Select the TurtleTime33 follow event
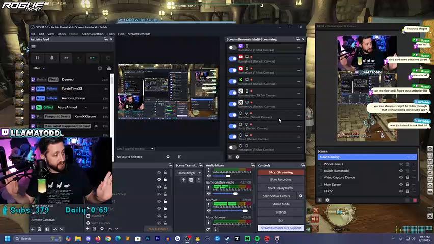This screenshot has height=244, width=434. [70, 88]
